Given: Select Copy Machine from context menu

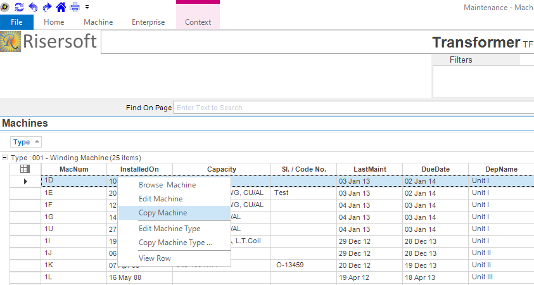Looking at the screenshot, I should (163, 213).
